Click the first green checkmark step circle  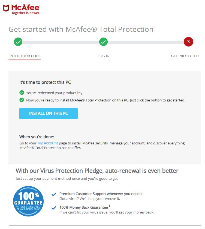(x=18, y=42)
